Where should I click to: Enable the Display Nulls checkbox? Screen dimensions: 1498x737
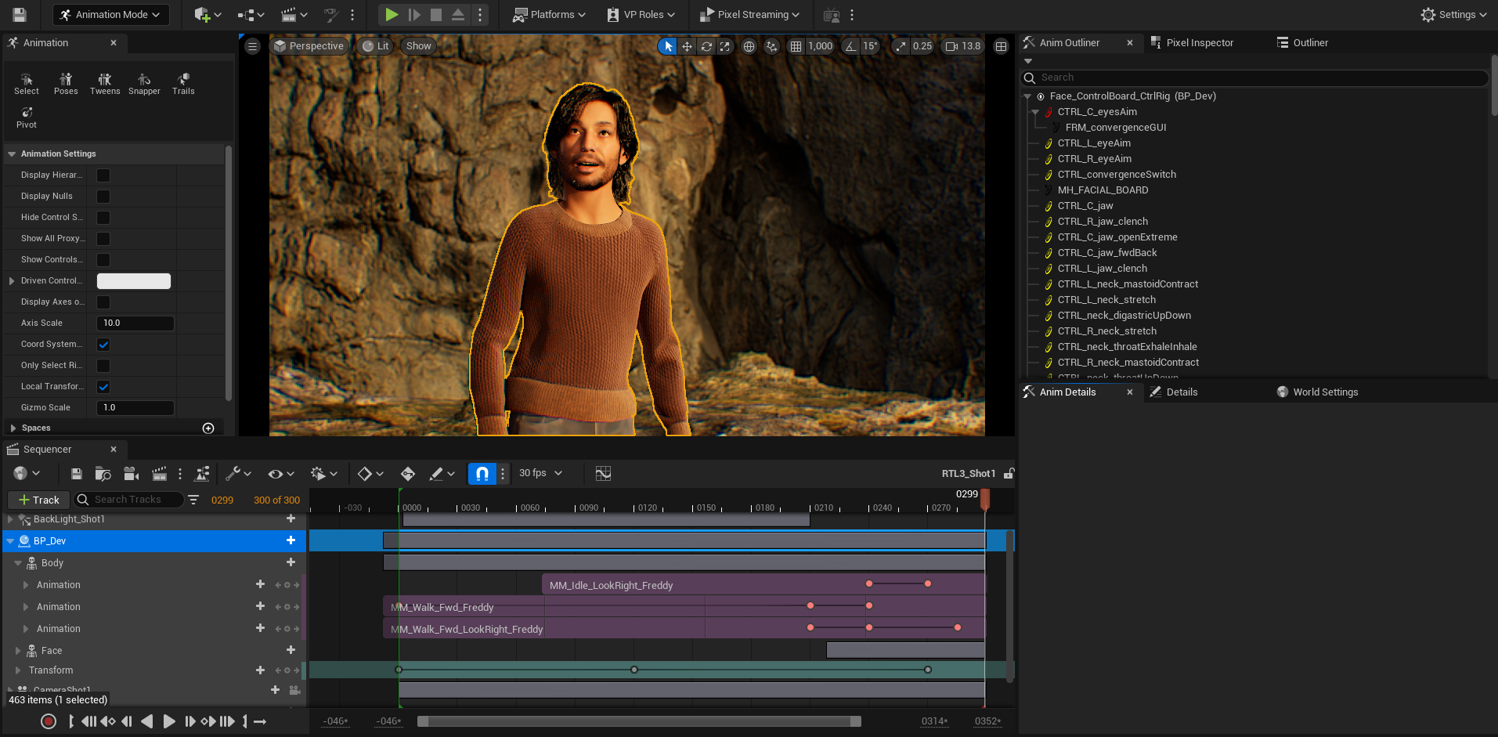(103, 197)
